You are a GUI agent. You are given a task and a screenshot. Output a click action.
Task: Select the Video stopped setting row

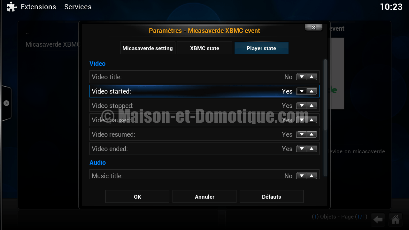click(204, 105)
